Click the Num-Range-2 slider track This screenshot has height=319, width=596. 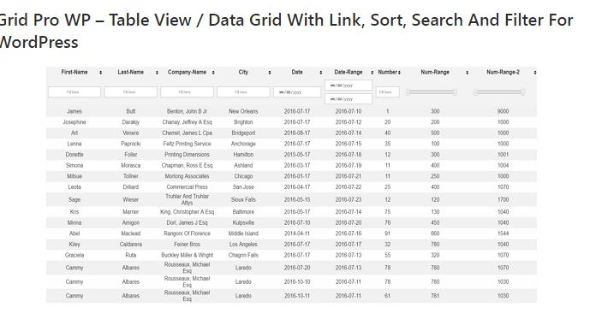point(499,92)
